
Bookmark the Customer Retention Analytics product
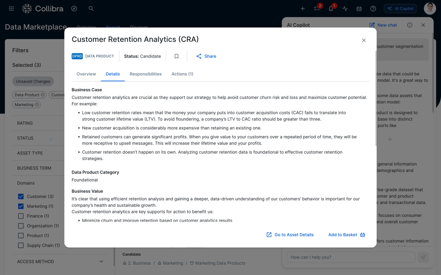(x=176, y=56)
